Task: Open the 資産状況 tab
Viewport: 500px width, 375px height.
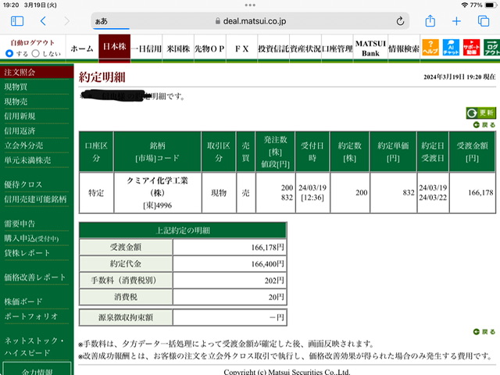Action: (x=305, y=48)
